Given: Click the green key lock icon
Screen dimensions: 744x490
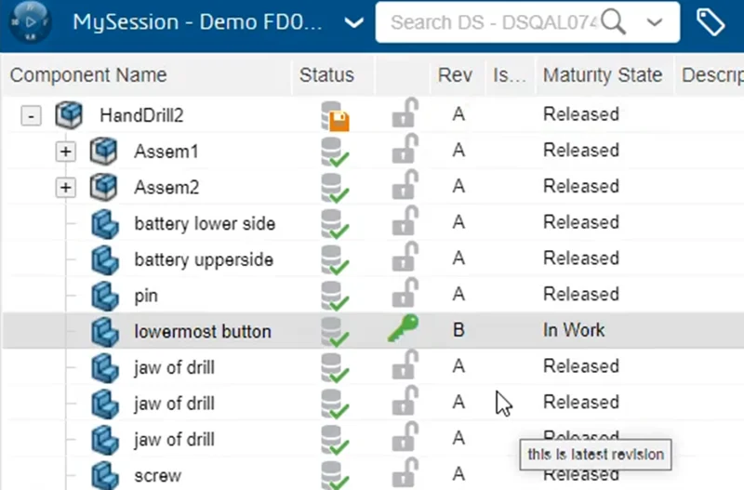Looking at the screenshot, I should click(404, 329).
